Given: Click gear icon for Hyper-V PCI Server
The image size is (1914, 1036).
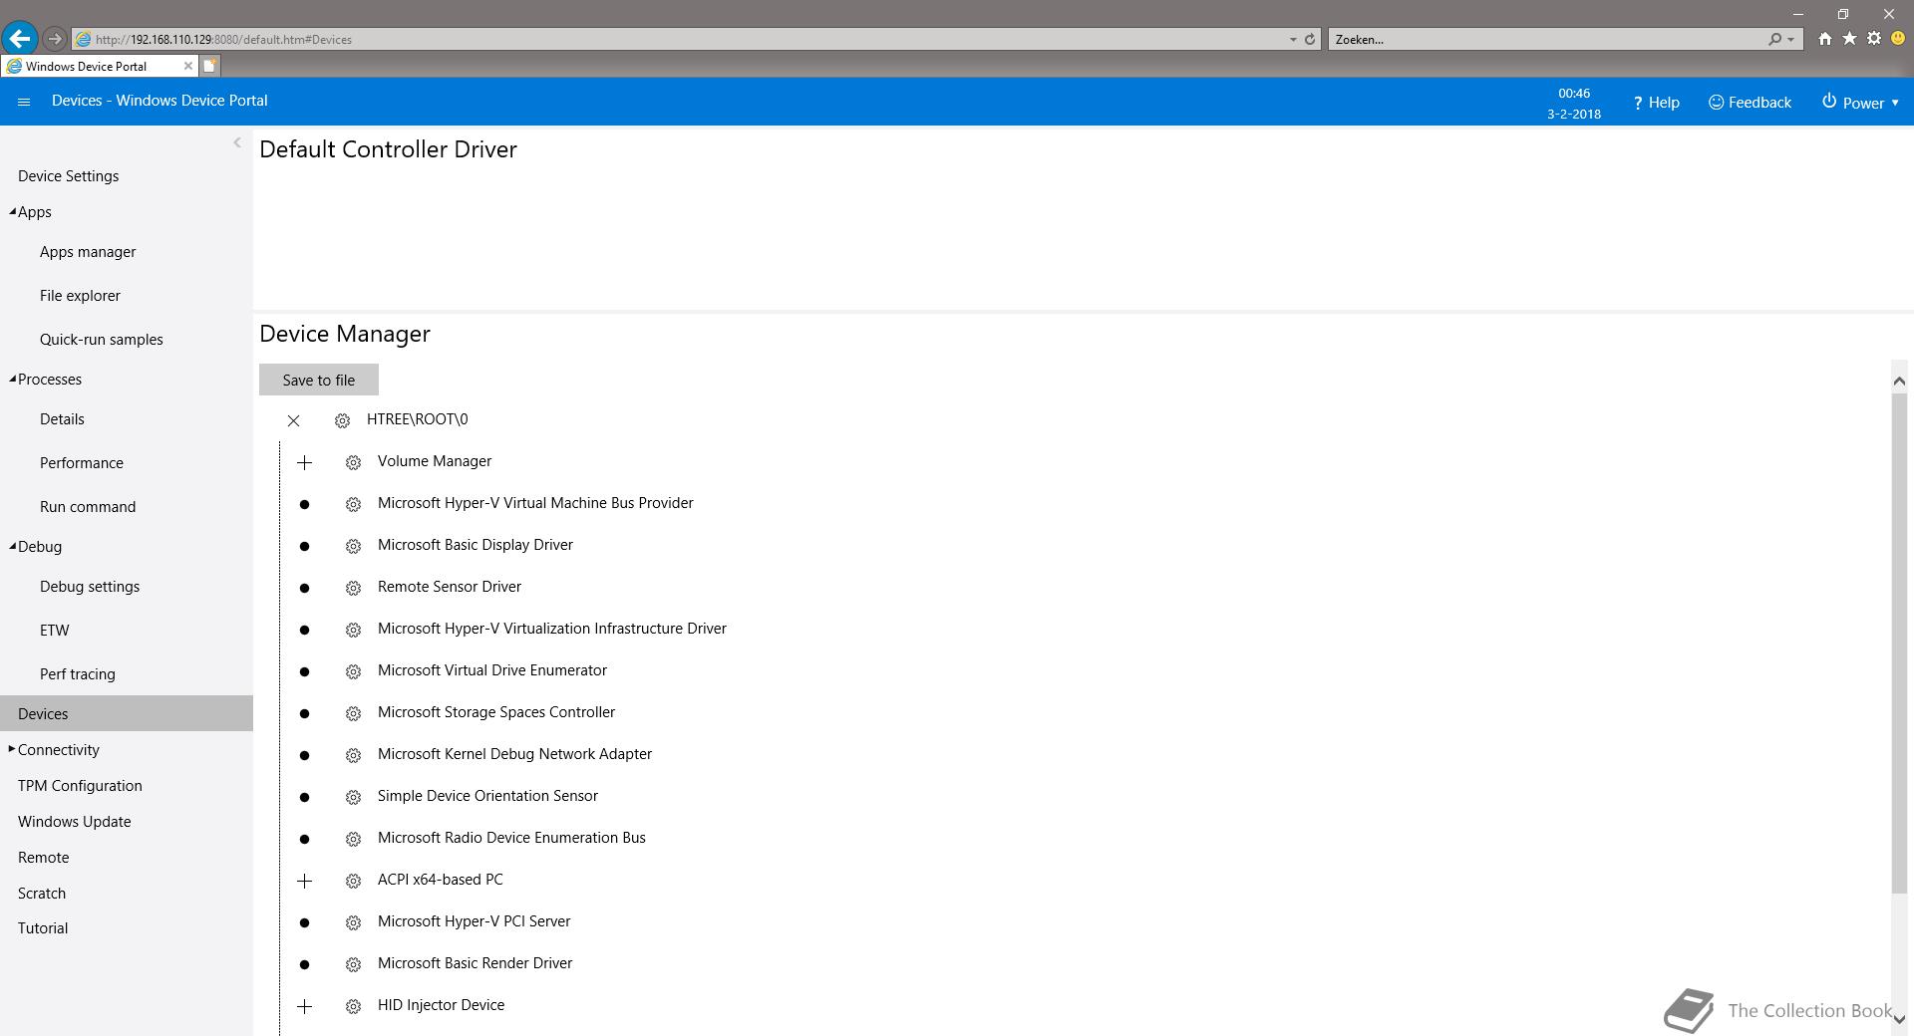Looking at the screenshot, I should 353,922.
